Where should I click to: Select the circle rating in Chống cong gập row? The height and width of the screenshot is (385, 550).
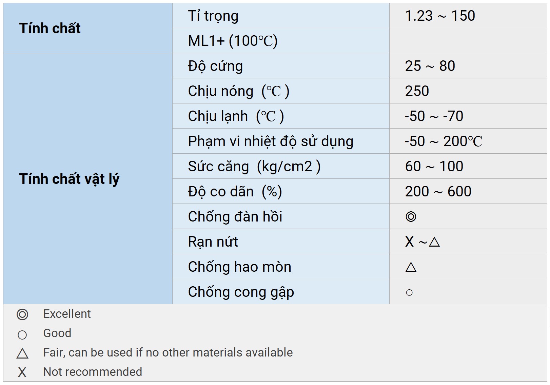pyautogui.click(x=409, y=292)
